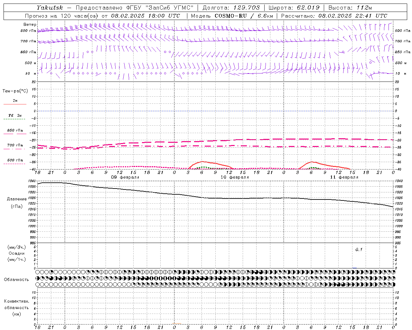Click the Осадки panel label
412x330 pixels.
(17, 253)
